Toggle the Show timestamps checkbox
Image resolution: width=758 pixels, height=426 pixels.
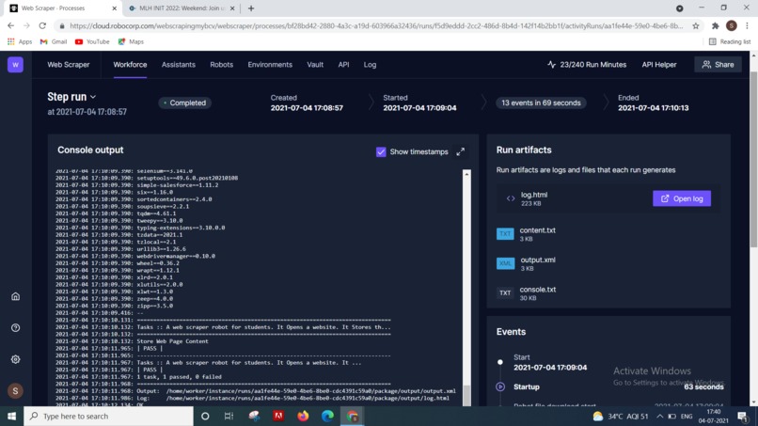pos(381,151)
